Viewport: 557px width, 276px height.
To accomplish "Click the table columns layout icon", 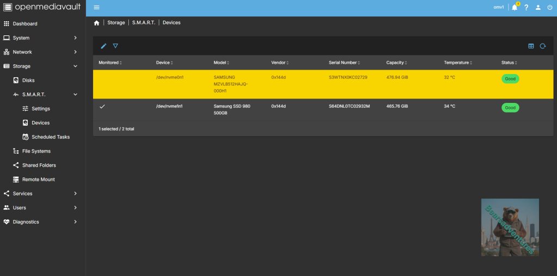I will click(531, 46).
